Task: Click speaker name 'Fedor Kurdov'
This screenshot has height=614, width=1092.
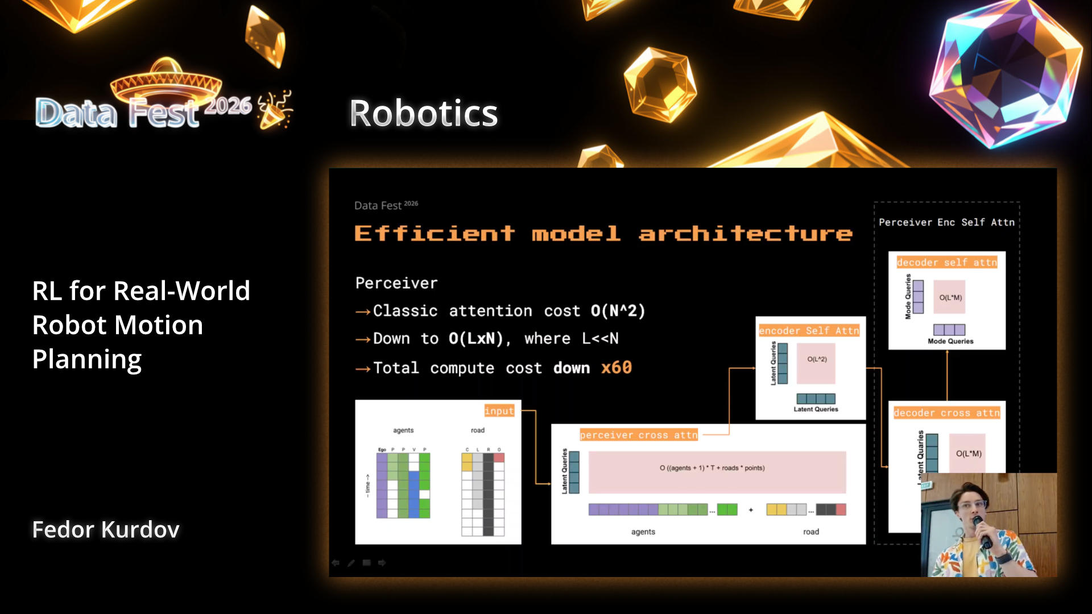Action: pos(106,530)
